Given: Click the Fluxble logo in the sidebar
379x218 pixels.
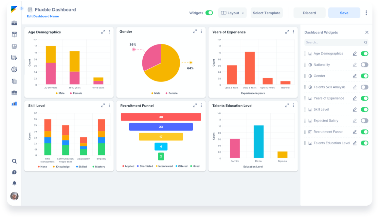Looking at the screenshot, I should pos(14,9).
